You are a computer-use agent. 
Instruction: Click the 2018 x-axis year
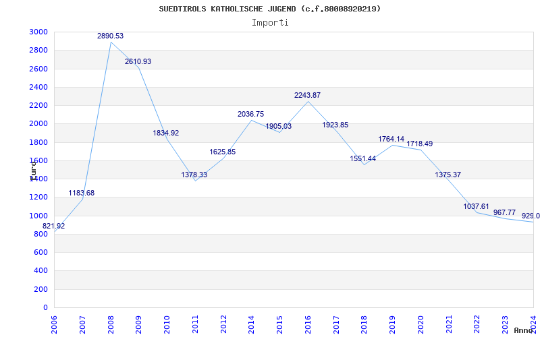pos(364,324)
